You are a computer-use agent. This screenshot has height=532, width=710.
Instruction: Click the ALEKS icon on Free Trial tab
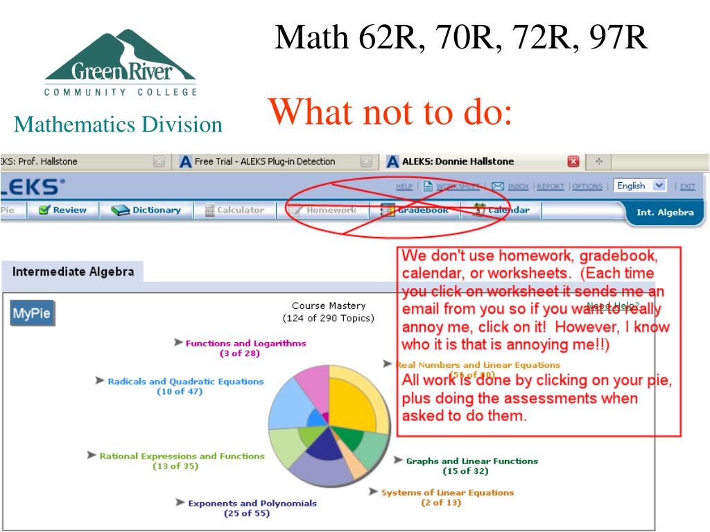(x=185, y=161)
